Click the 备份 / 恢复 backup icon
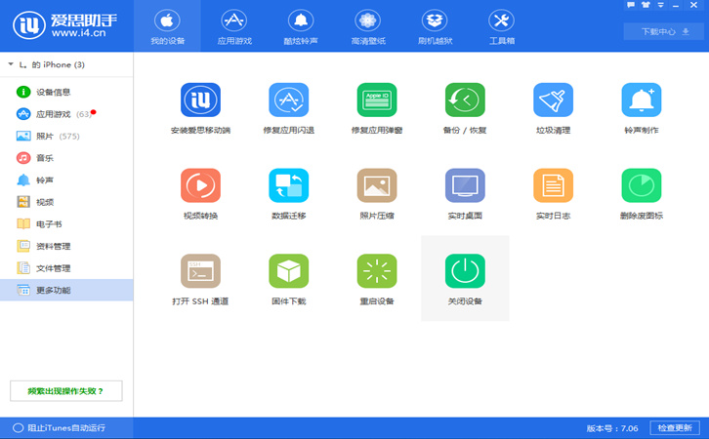This screenshot has width=709, height=439. [x=465, y=100]
